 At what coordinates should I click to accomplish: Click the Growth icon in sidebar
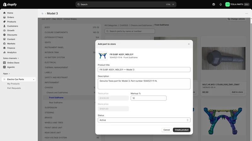[x=4, y=30]
